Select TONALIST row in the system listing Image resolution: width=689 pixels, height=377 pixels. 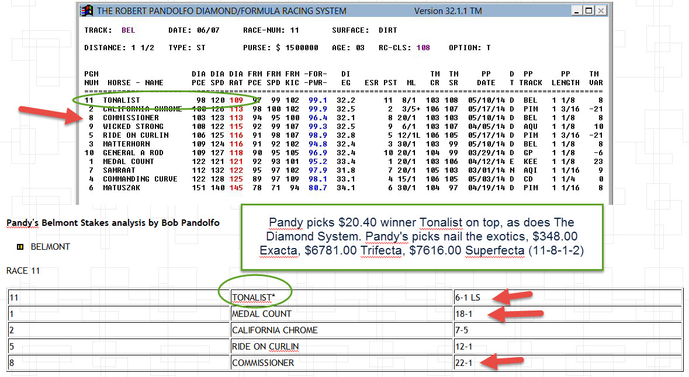pos(344,100)
